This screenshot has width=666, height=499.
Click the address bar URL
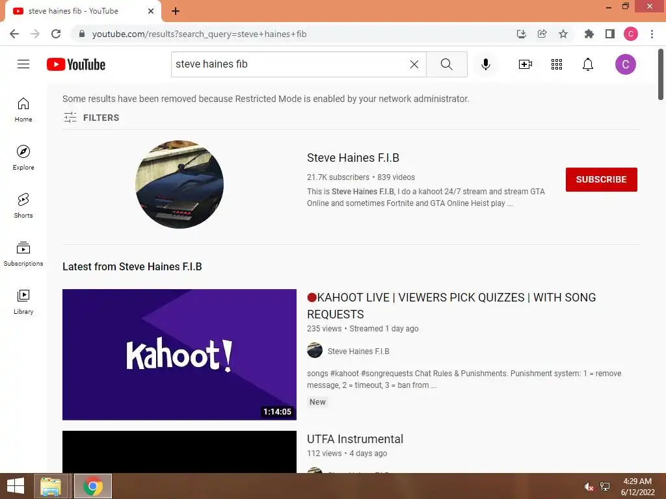[x=199, y=34]
